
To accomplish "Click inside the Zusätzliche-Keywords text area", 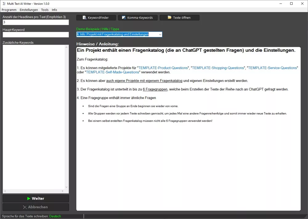I will point(34,117).
